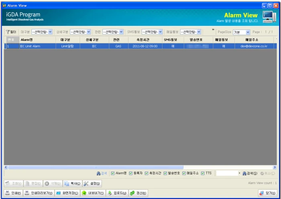Sort by the 발송번호 column header
The image size is (281, 199).
(x=198, y=40)
